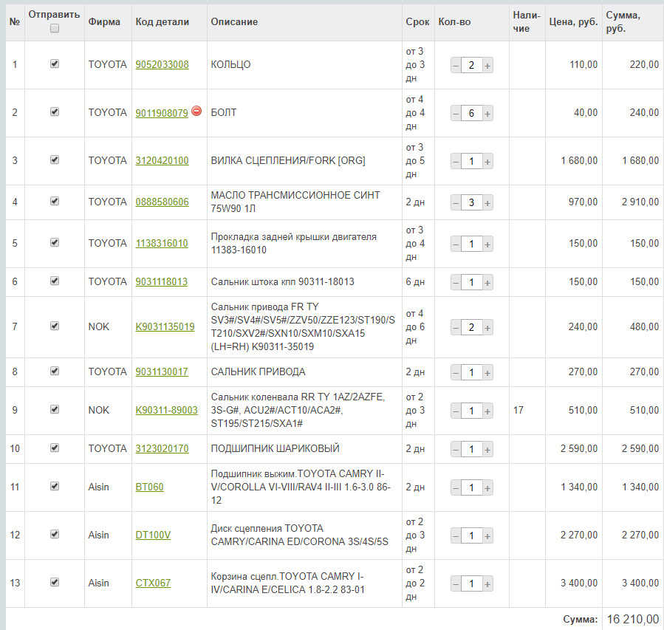Open part code link 3120420100
Viewport: 664px width, 630px height.
click(162, 161)
